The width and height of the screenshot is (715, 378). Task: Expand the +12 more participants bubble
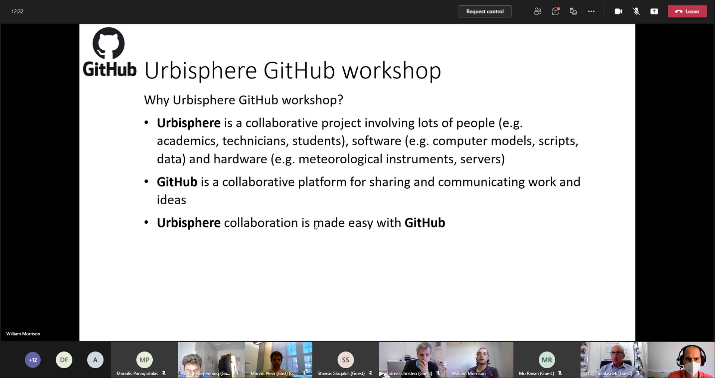click(33, 360)
